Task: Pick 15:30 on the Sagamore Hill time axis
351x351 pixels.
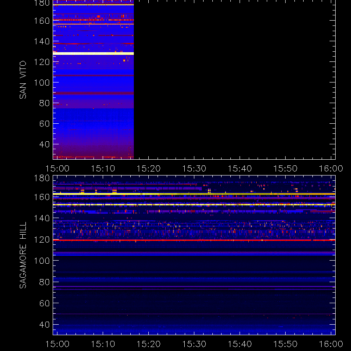Action: (194, 344)
